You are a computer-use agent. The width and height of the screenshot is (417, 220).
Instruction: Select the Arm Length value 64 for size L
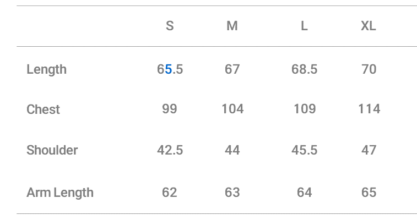tap(304, 193)
